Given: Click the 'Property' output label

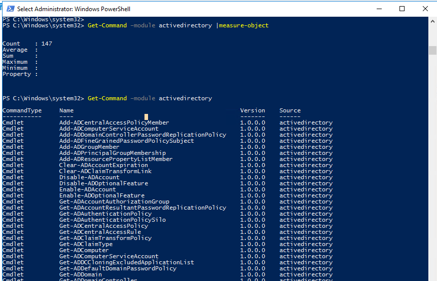Looking at the screenshot, I should tap(17, 74).
